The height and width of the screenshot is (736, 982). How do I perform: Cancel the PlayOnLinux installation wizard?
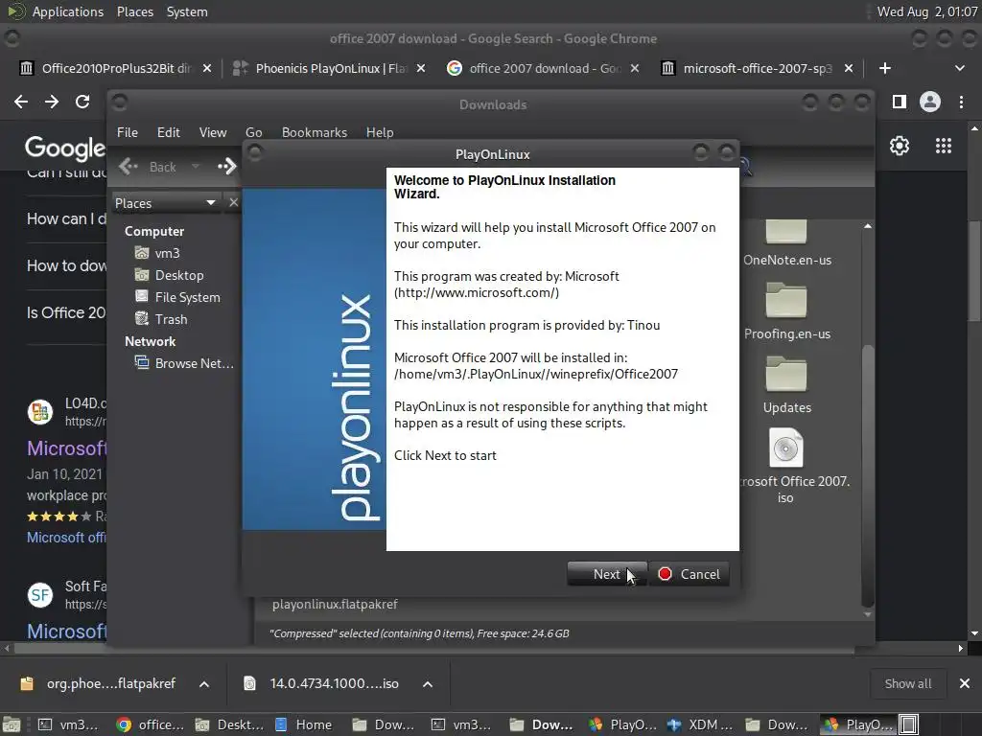click(689, 574)
